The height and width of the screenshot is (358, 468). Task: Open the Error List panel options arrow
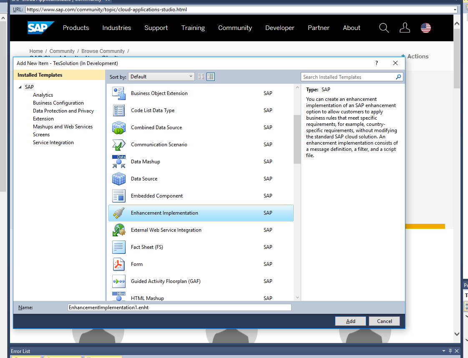[443, 351]
